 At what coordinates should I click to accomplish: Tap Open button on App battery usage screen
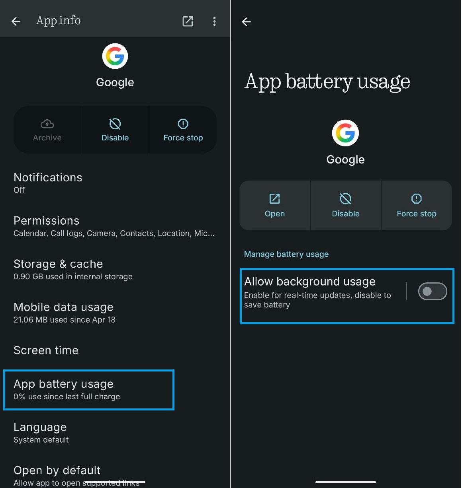275,205
